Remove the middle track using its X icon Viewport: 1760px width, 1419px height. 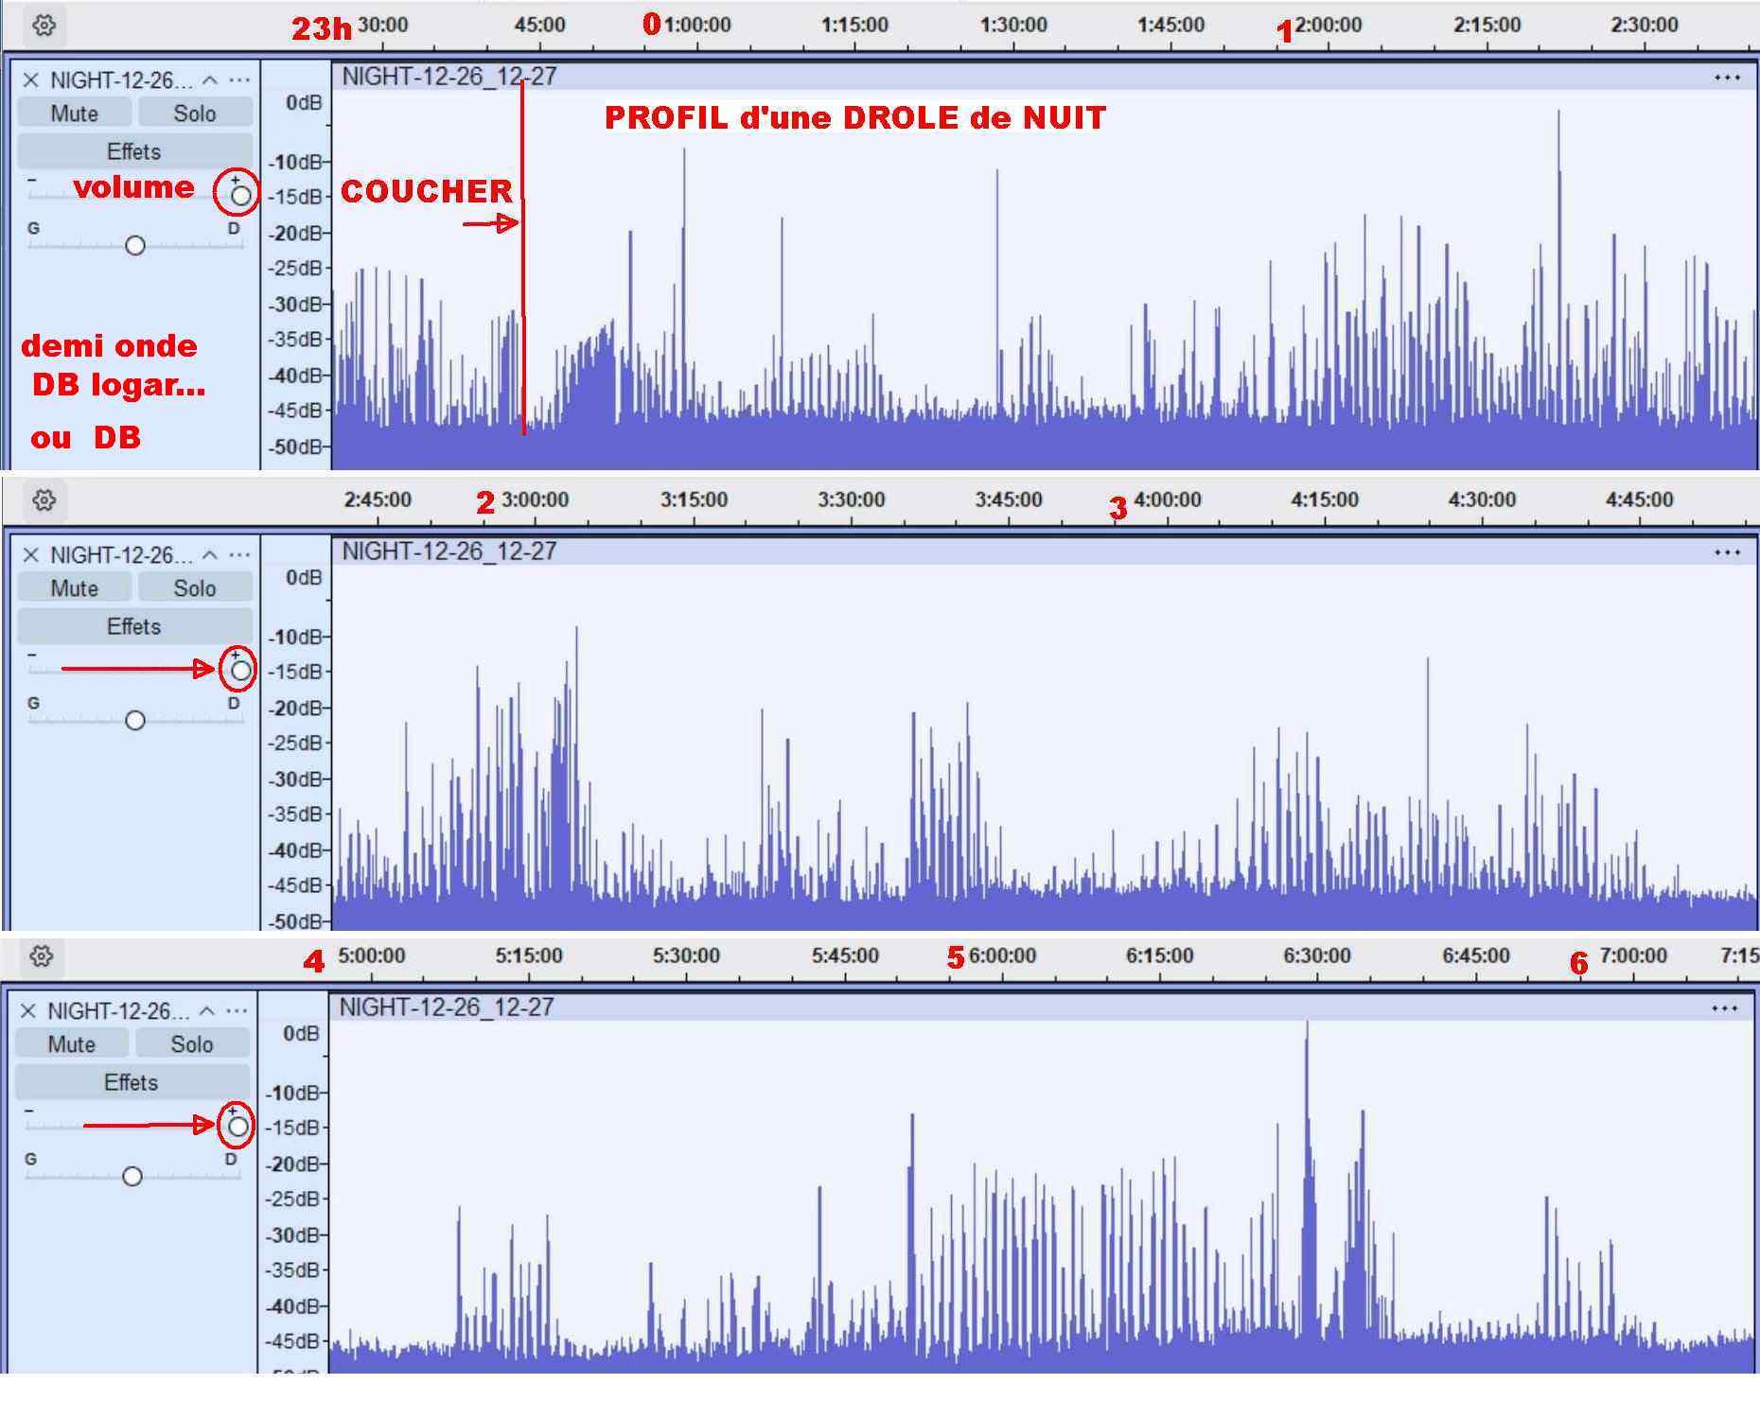[30, 555]
